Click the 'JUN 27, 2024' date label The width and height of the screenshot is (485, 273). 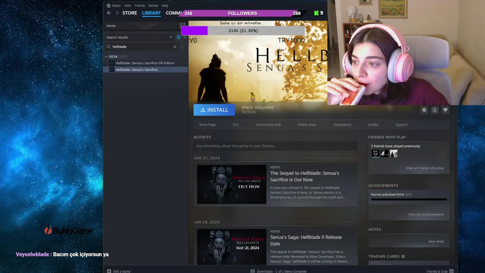207,158
